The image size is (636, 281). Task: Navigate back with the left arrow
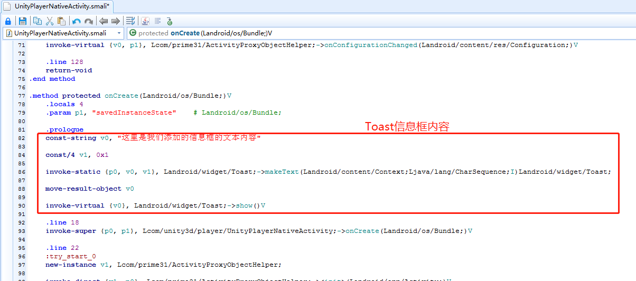point(104,21)
